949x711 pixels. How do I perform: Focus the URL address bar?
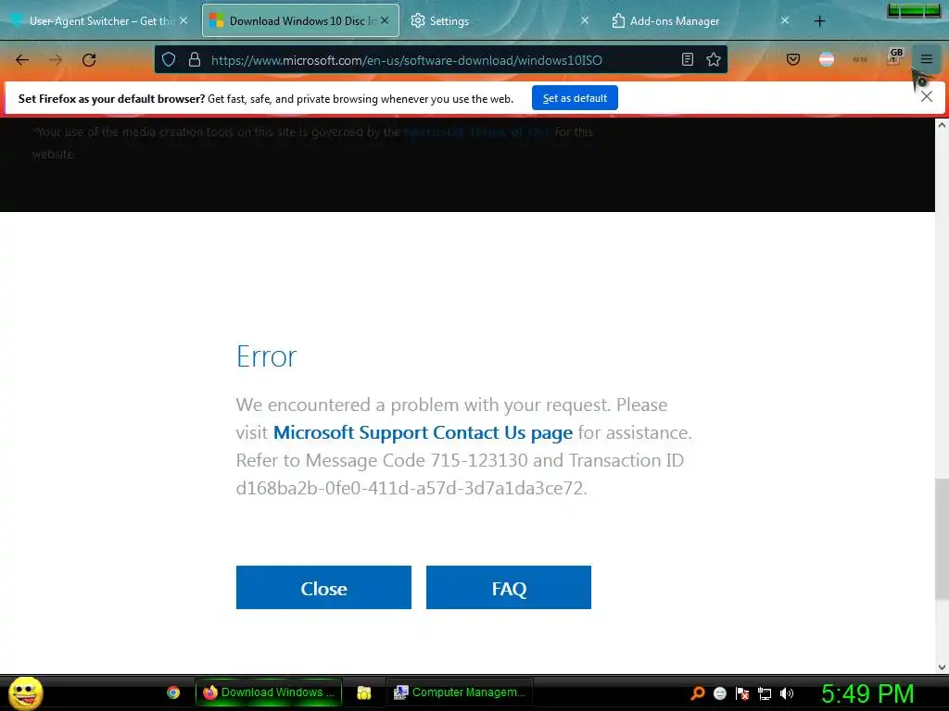pos(440,60)
